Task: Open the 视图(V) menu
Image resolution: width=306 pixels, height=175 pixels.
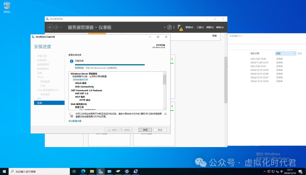Action: coord(210,27)
